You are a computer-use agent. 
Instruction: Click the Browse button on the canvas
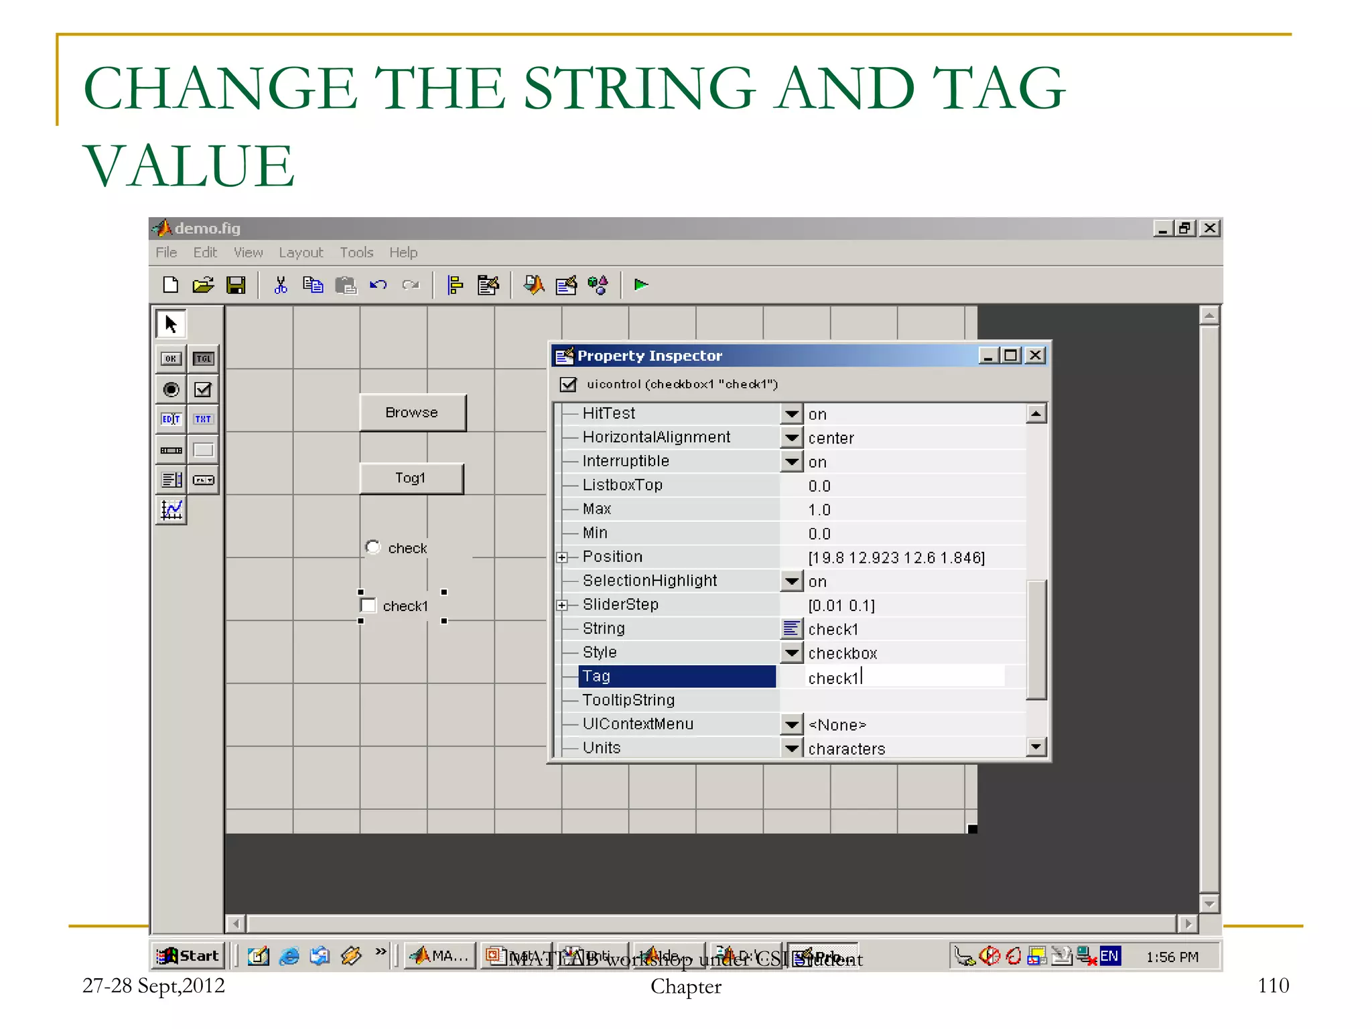tap(412, 413)
